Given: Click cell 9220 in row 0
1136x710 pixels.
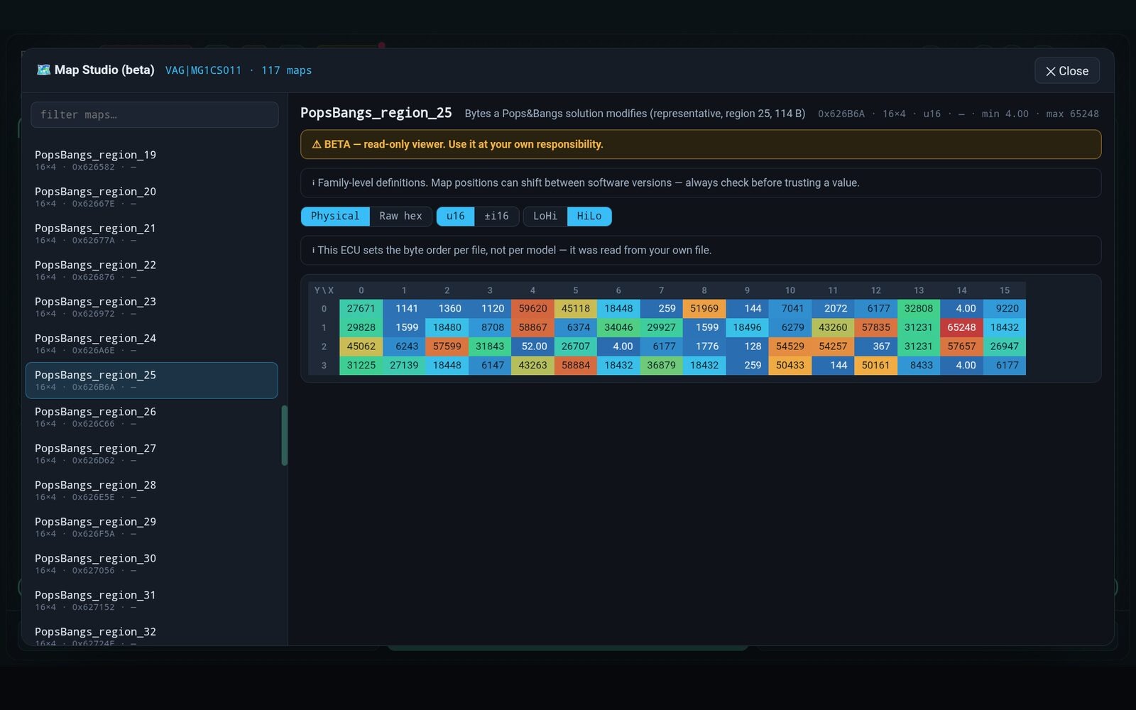Looking at the screenshot, I should tap(1005, 308).
